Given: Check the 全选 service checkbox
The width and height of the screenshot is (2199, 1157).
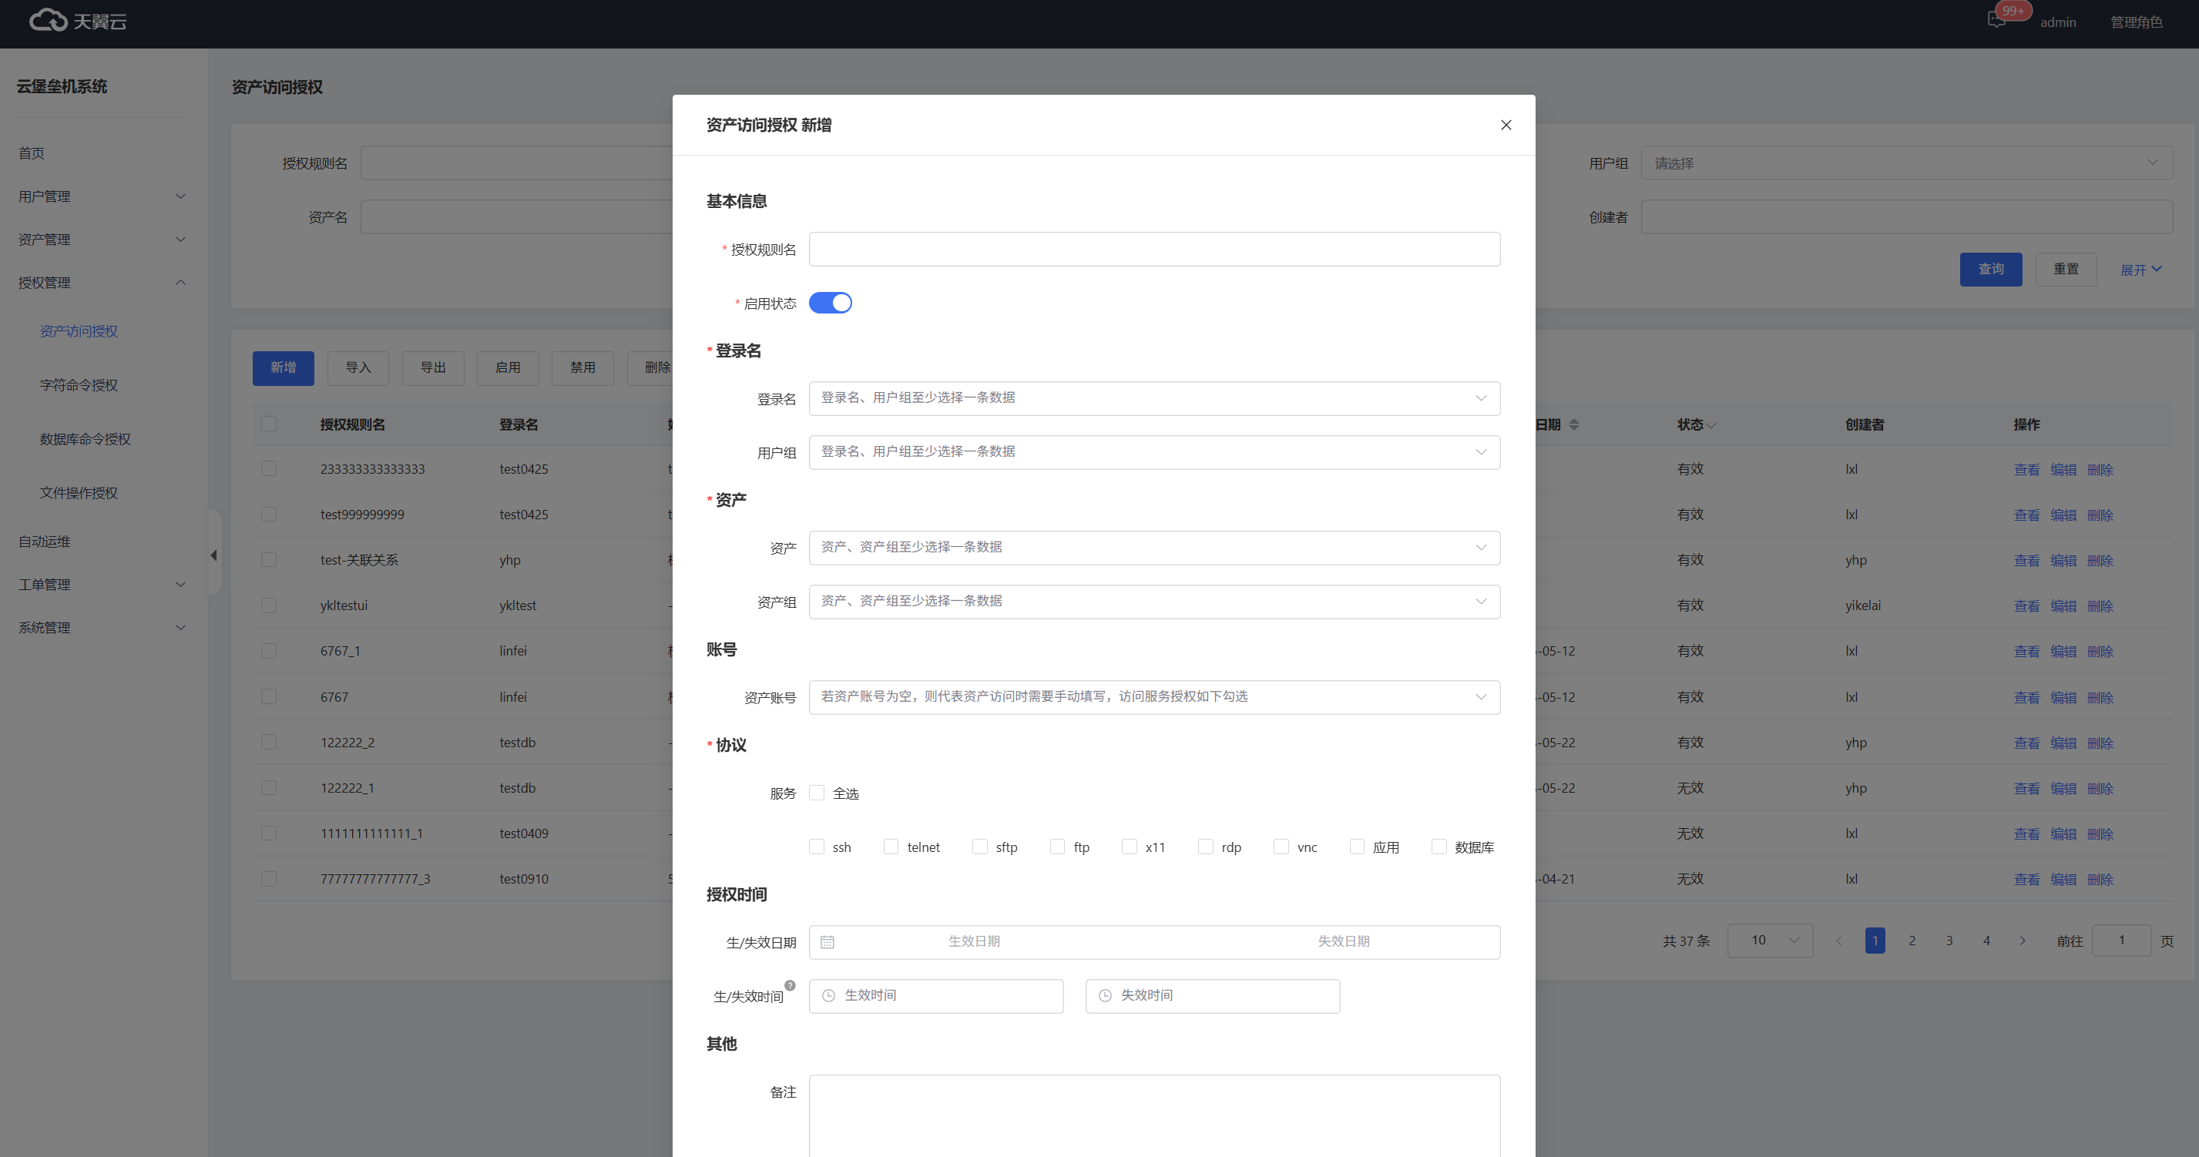Looking at the screenshot, I should coord(817,793).
